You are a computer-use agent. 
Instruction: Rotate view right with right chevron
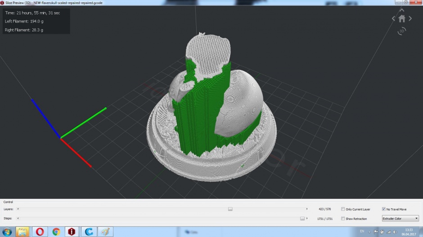(x=410, y=18)
